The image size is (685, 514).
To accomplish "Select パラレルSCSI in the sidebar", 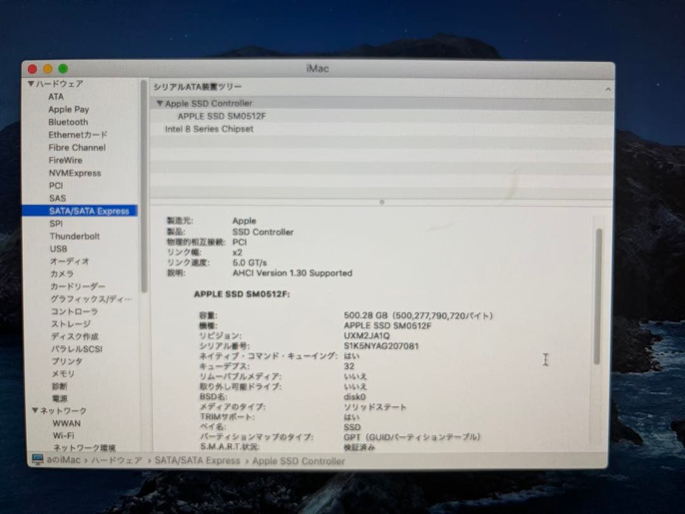I will coord(77,349).
